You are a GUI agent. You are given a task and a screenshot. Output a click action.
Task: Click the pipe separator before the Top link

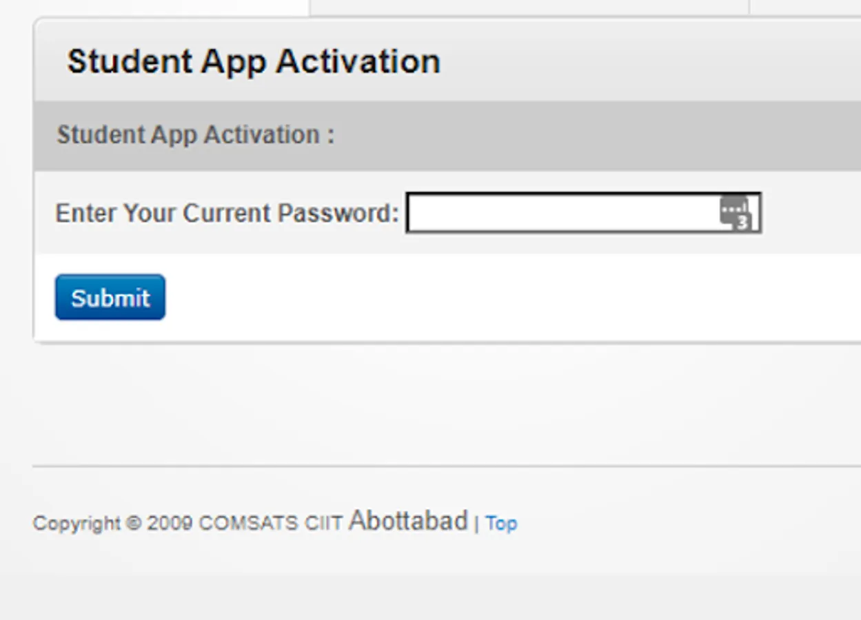[476, 524]
